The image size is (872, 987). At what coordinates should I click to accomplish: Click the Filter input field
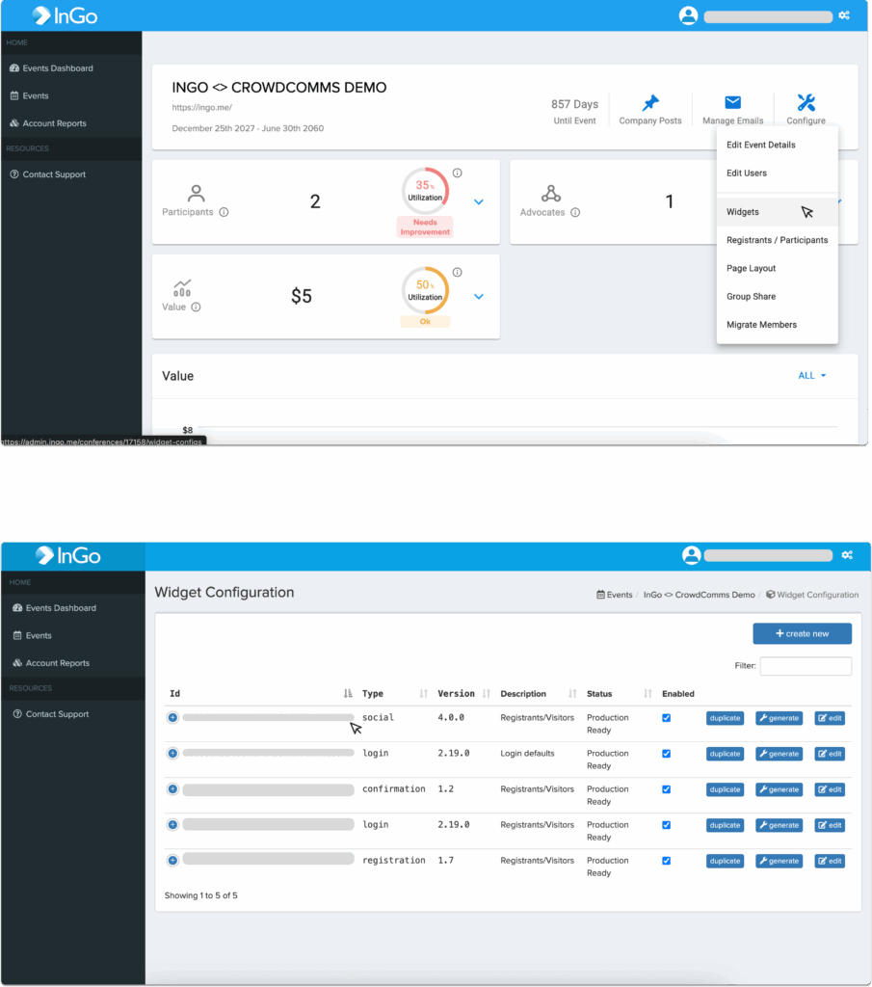pyautogui.click(x=806, y=666)
